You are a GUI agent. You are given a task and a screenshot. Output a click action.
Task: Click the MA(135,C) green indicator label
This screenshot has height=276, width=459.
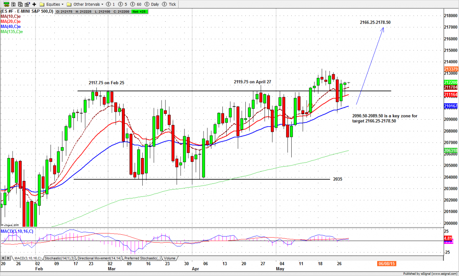tap(12, 31)
